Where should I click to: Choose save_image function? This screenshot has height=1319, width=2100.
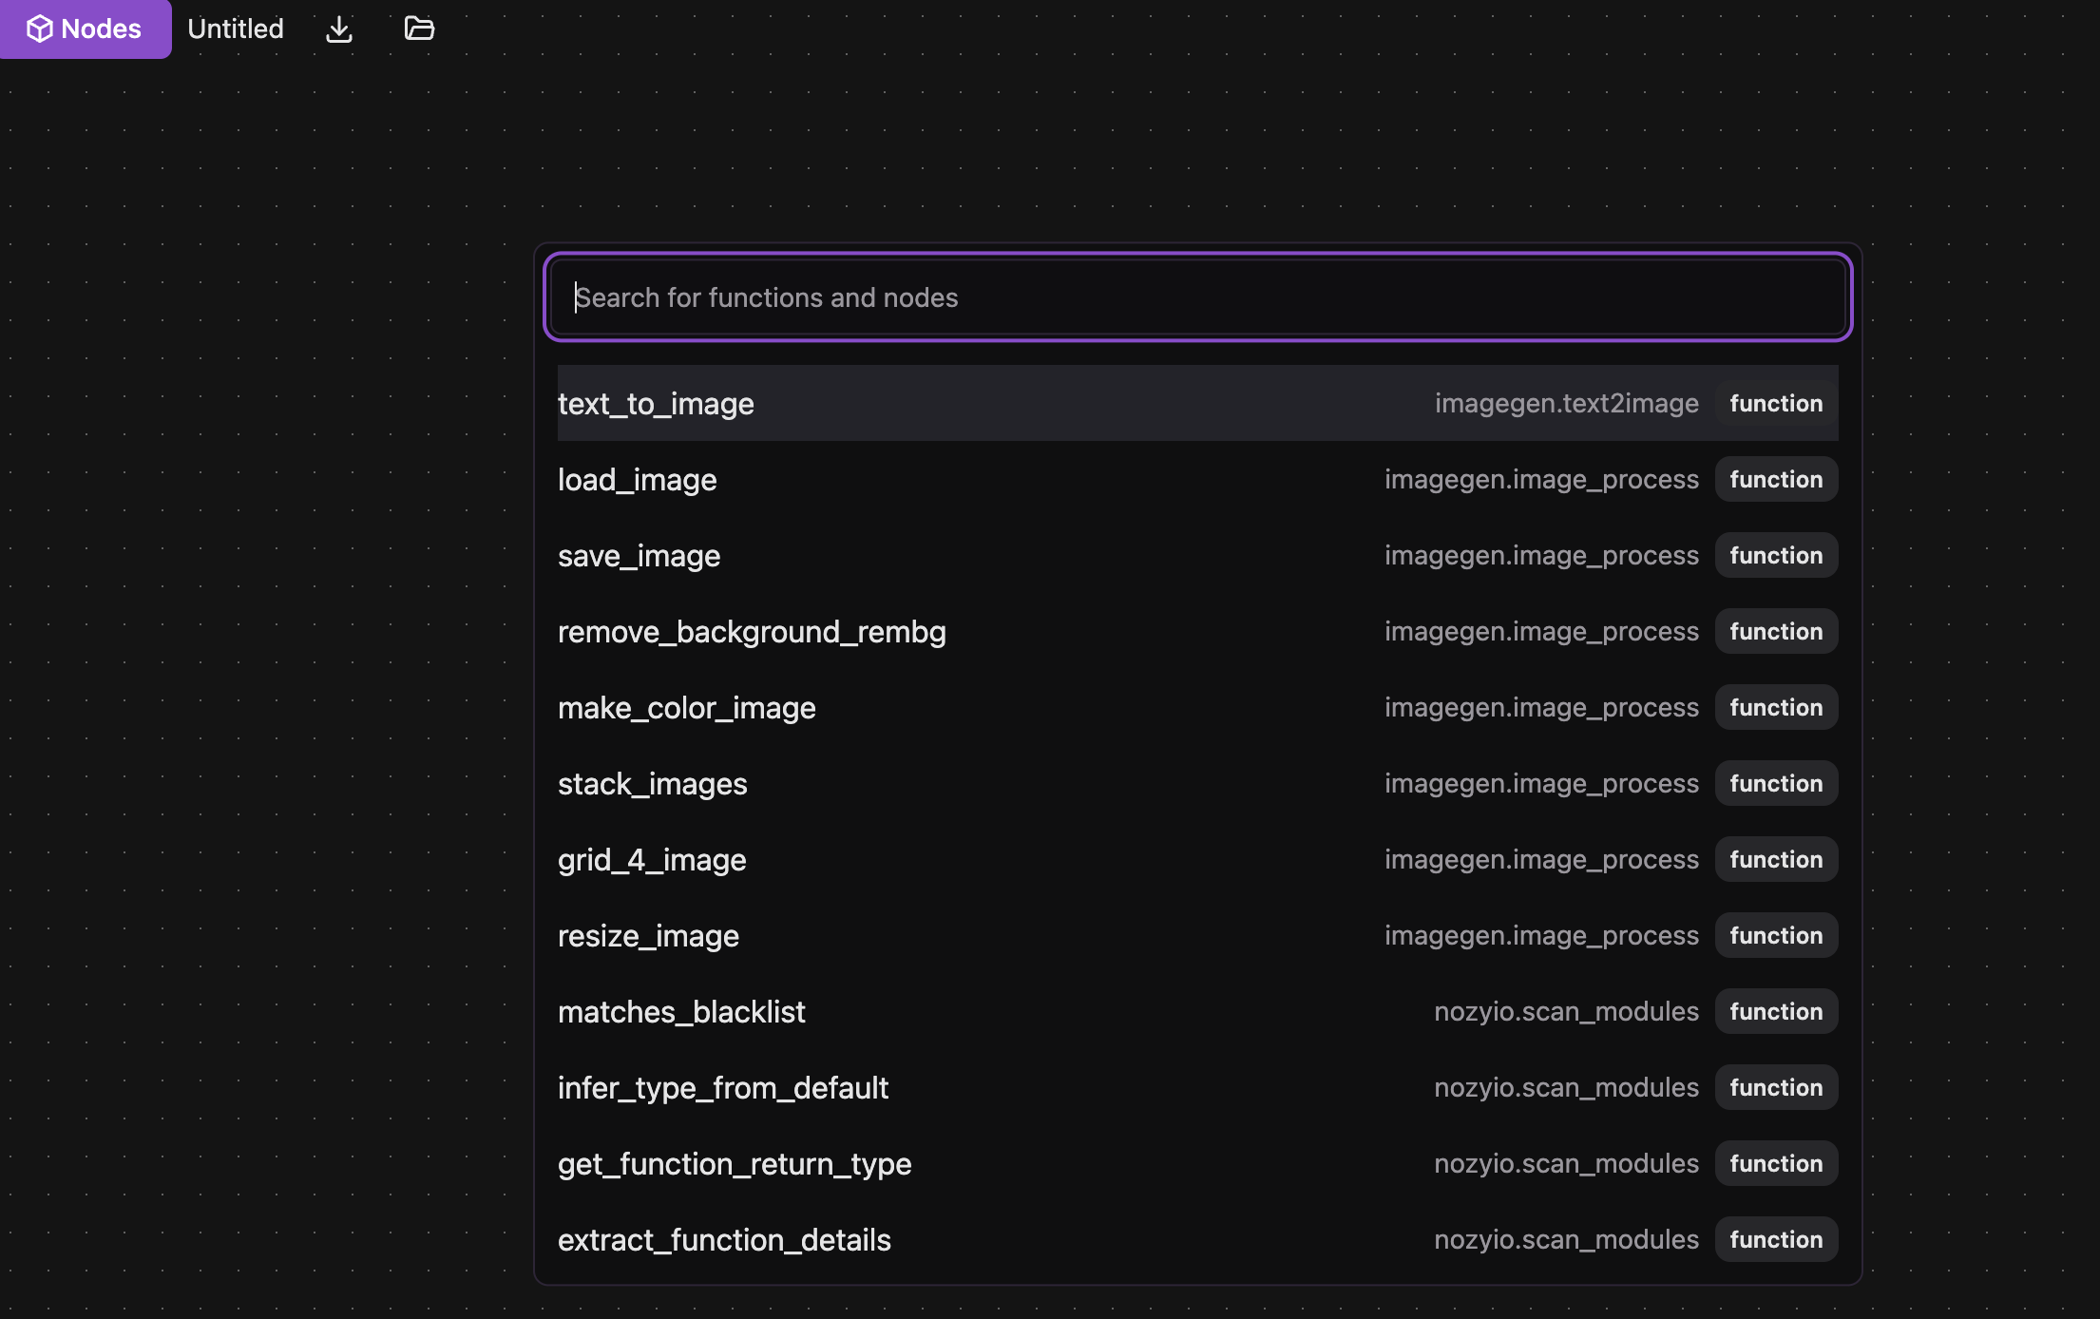coord(1198,555)
